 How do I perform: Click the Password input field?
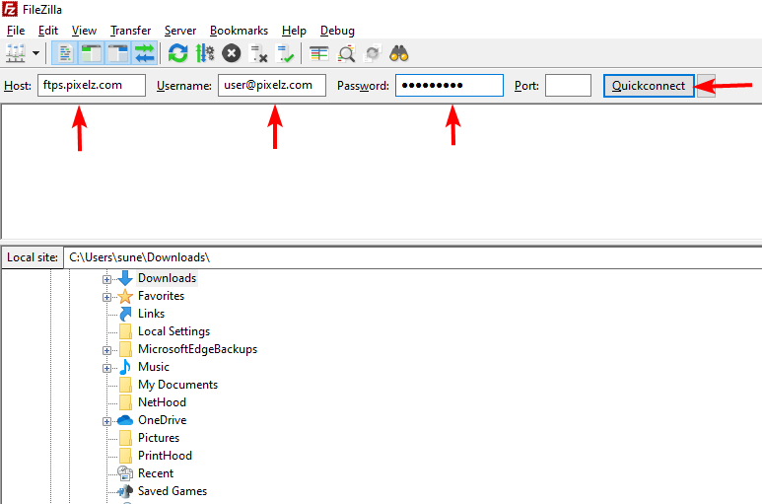coord(450,85)
